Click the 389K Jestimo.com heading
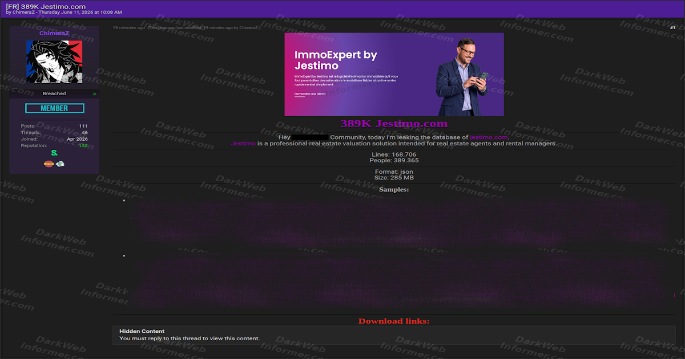This screenshot has width=685, height=359. (394, 124)
